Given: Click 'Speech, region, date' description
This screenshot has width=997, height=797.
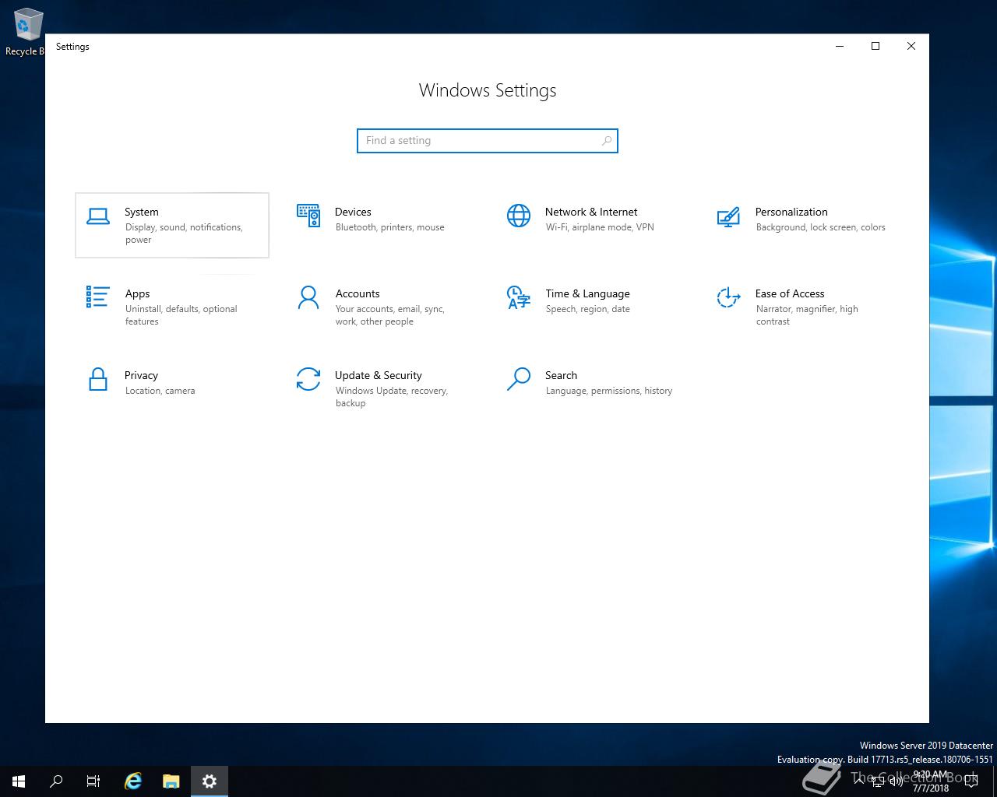Looking at the screenshot, I should pyautogui.click(x=588, y=309).
